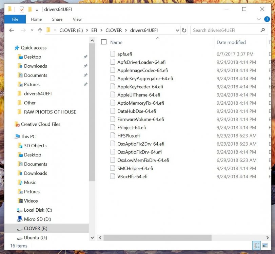The width and height of the screenshot is (275, 254).
Task: Select FSInject-64.efi
Action: pyautogui.click(x=132, y=128)
